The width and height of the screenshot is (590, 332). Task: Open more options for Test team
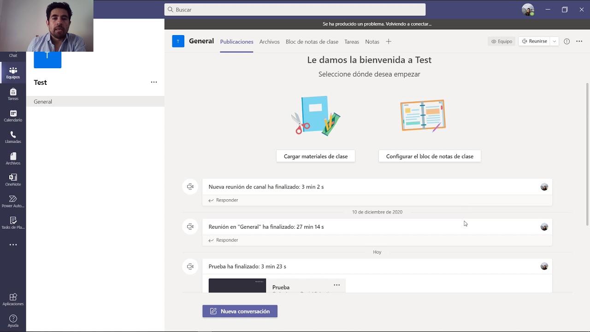click(154, 82)
